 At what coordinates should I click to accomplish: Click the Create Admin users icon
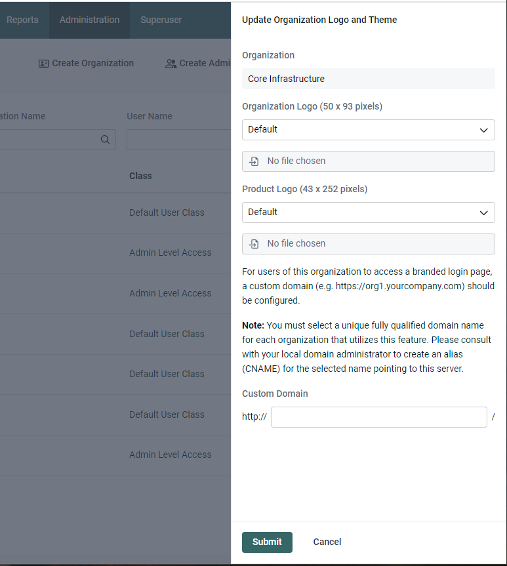coord(171,64)
